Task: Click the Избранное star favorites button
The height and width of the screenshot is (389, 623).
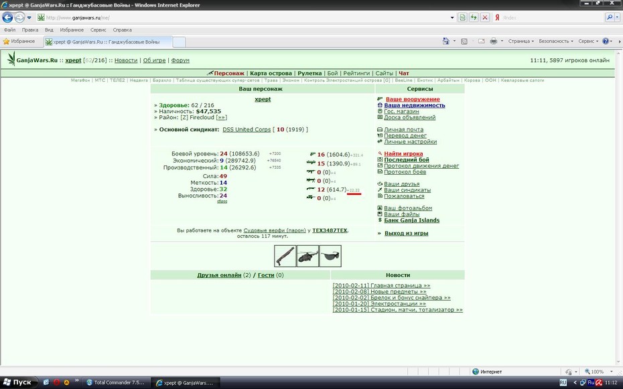Action: click(x=19, y=42)
